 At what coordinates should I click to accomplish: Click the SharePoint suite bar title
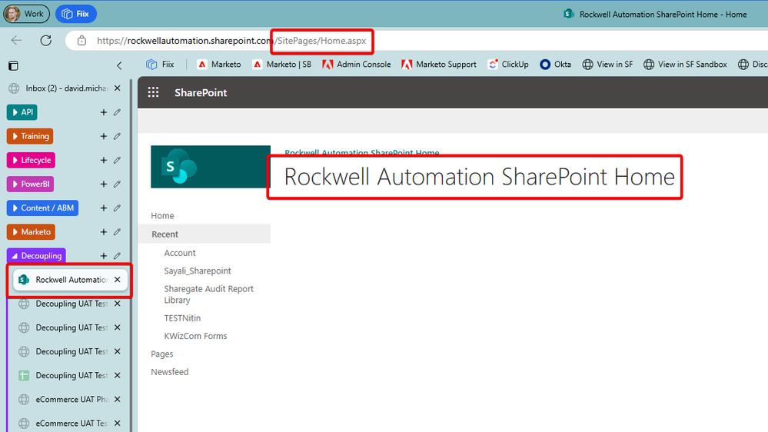[x=201, y=92]
